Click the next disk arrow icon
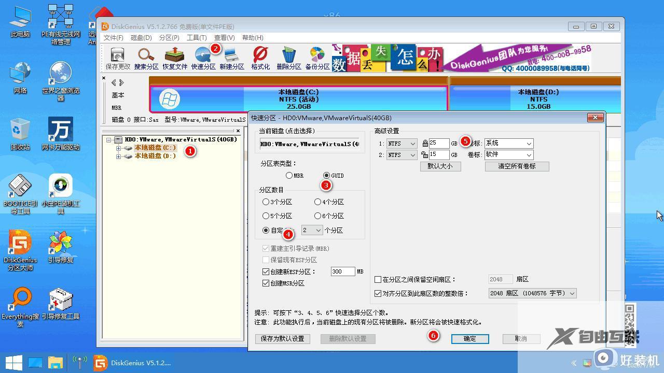 121,82
